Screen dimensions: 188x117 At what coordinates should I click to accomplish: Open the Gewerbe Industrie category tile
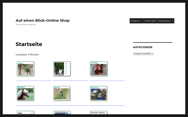(99, 113)
